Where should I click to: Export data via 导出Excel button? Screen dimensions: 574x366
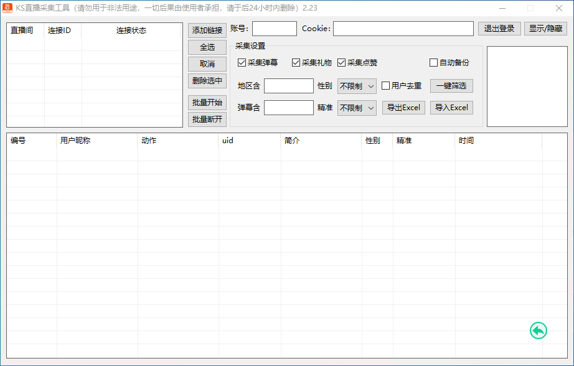coord(403,107)
